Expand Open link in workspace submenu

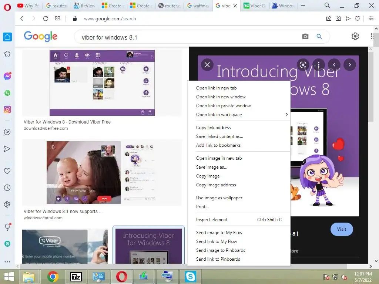click(x=239, y=115)
